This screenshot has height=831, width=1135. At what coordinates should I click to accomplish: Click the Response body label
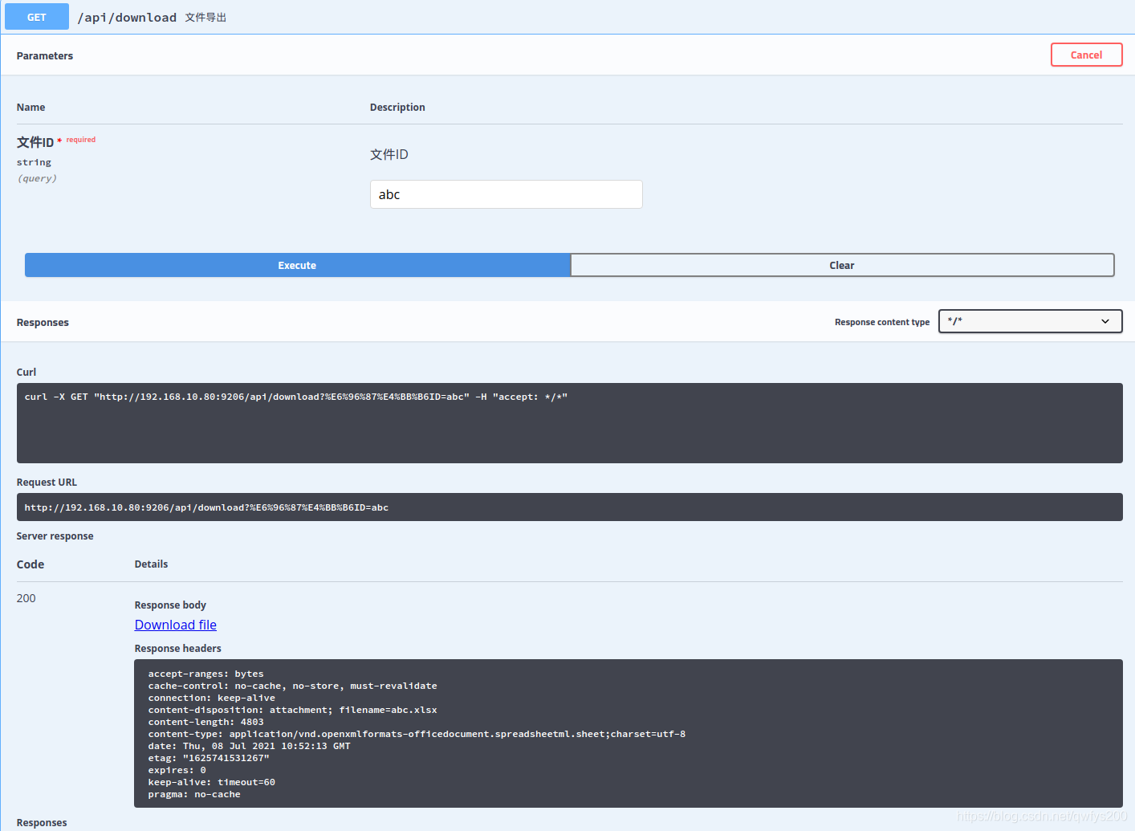pos(170,605)
